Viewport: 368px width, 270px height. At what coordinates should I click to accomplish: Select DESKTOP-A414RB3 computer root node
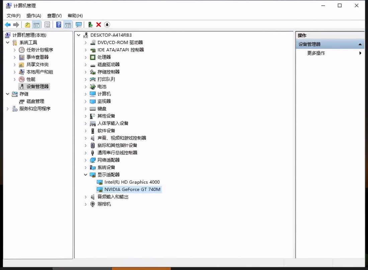(x=111, y=35)
